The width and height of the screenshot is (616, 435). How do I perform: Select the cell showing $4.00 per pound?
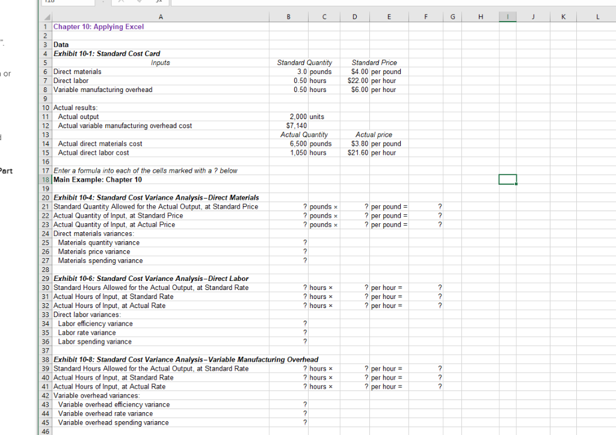354,71
